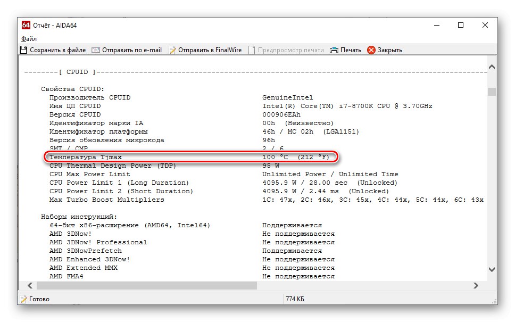This screenshot has width=515, height=322.
Task: Maximize the AIDA64 report window
Action: (x=461, y=26)
